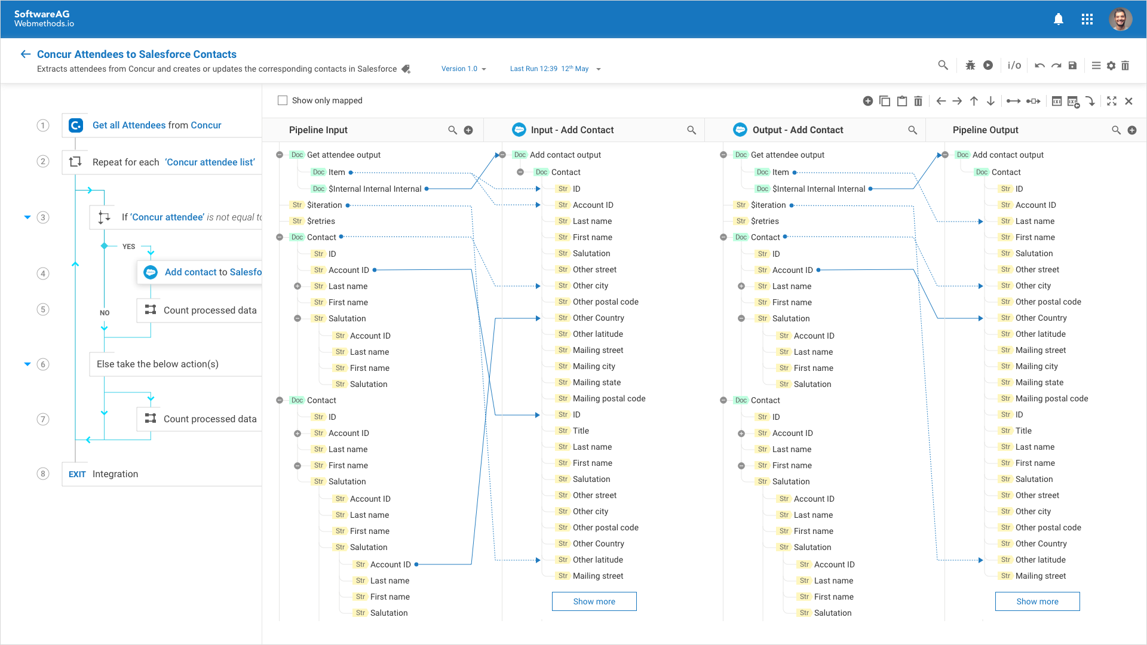
Task: Redo the last workflow change
Action: pyautogui.click(x=1056, y=66)
